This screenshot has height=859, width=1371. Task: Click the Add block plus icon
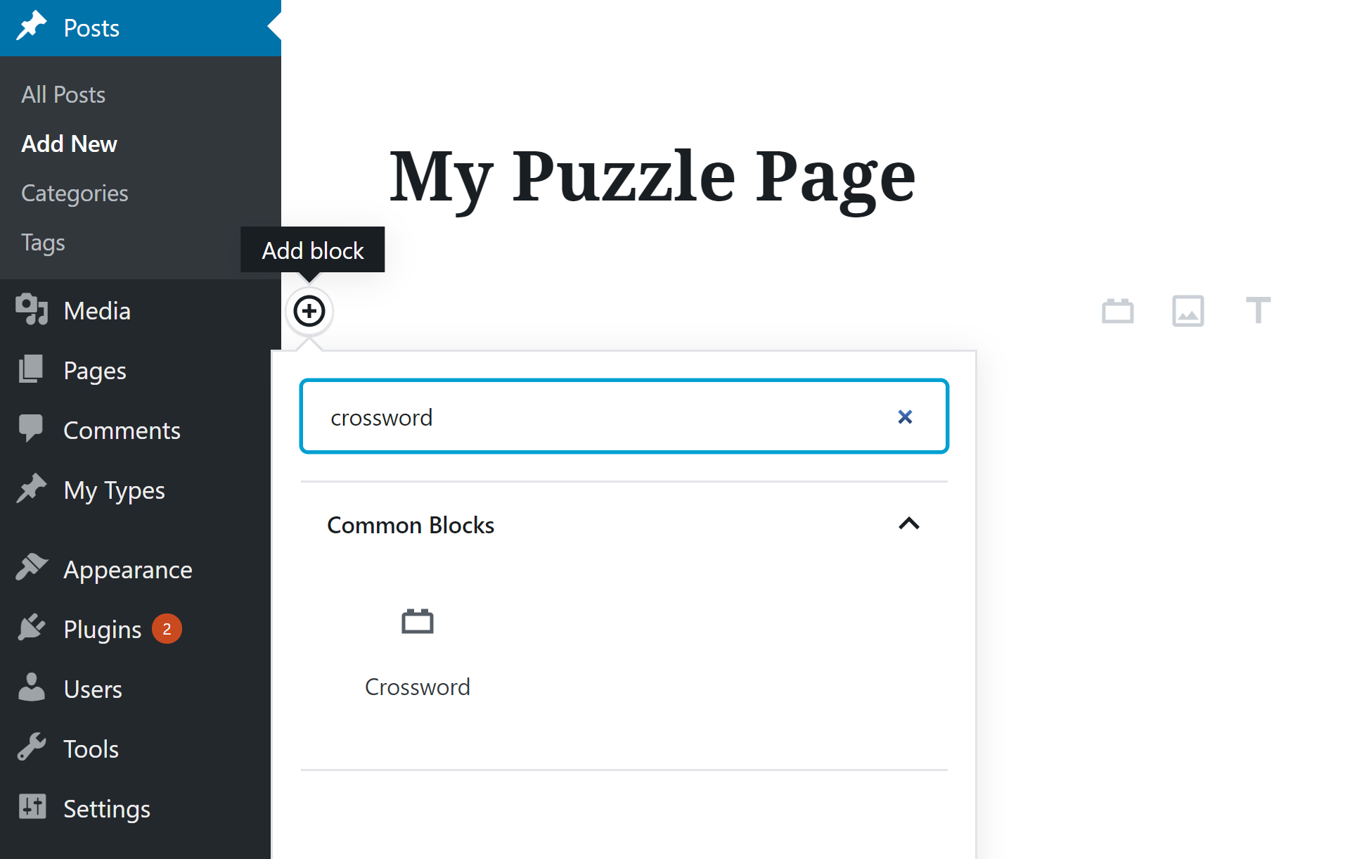[x=309, y=311]
